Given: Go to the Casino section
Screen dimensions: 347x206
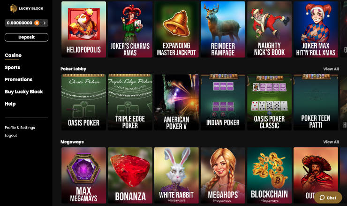Looking at the screenshot, I should (13, 55).
